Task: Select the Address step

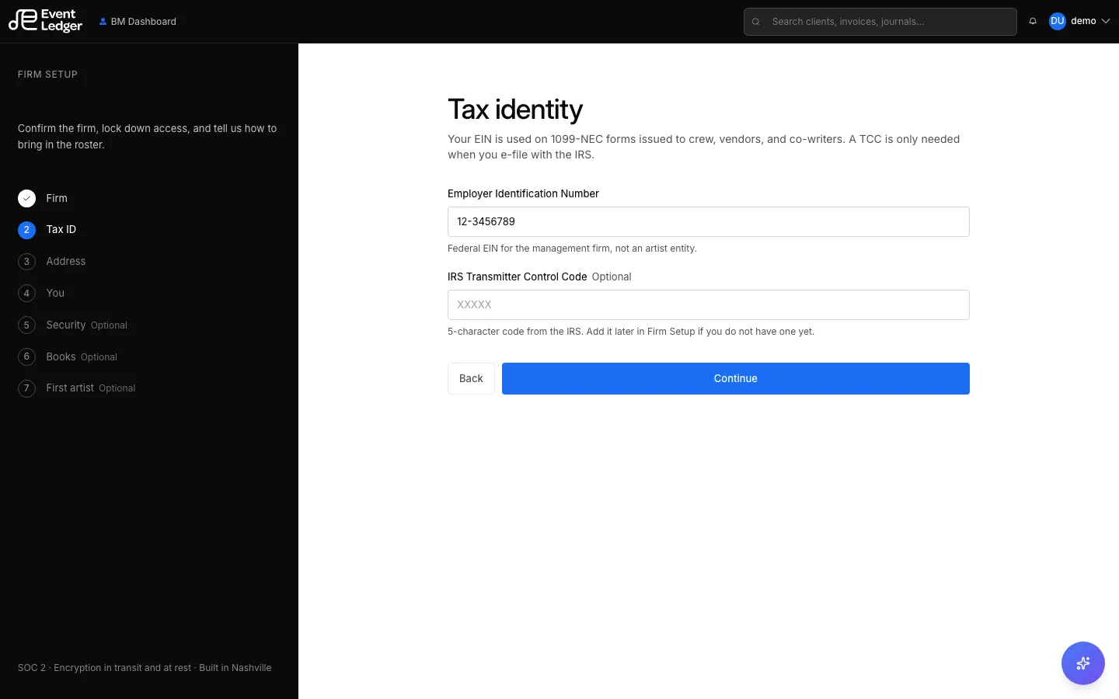Action: pos(66,262)
